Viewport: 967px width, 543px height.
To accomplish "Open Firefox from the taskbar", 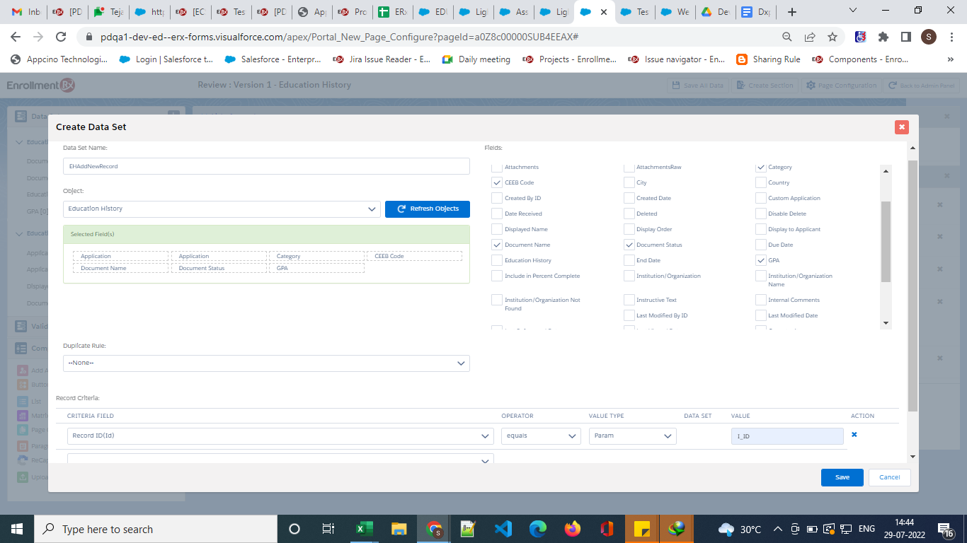I will pos(572,529).
